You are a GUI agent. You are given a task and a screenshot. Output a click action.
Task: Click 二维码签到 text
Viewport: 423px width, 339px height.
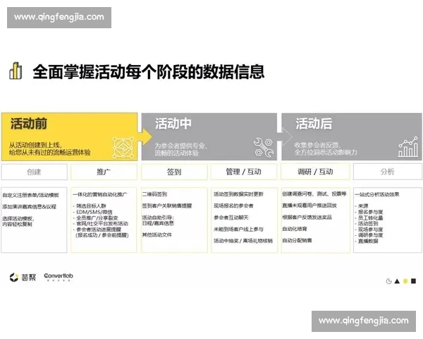[154, 194]
